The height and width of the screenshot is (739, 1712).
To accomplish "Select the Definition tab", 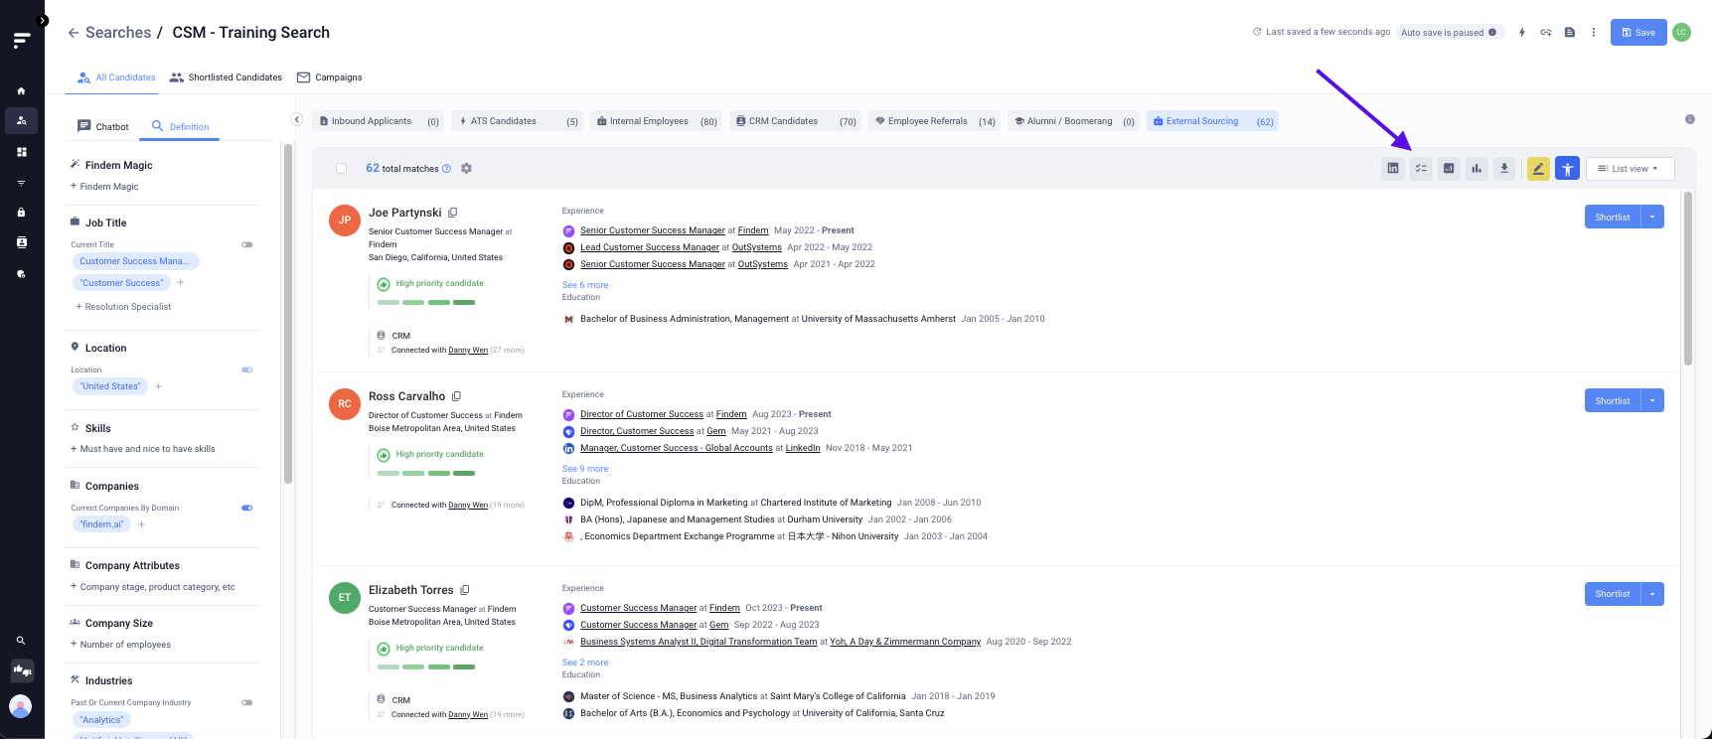I will point(180,127).
